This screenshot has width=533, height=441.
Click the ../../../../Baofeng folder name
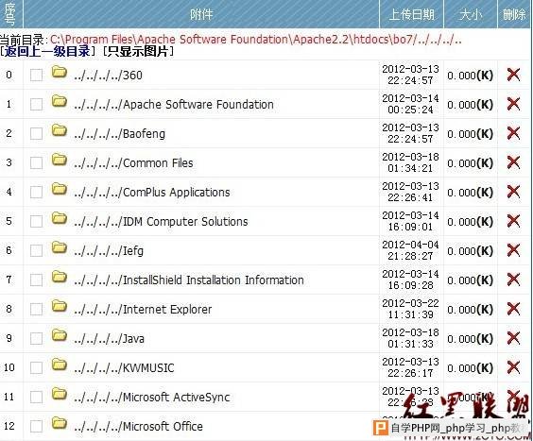point(119,133)
